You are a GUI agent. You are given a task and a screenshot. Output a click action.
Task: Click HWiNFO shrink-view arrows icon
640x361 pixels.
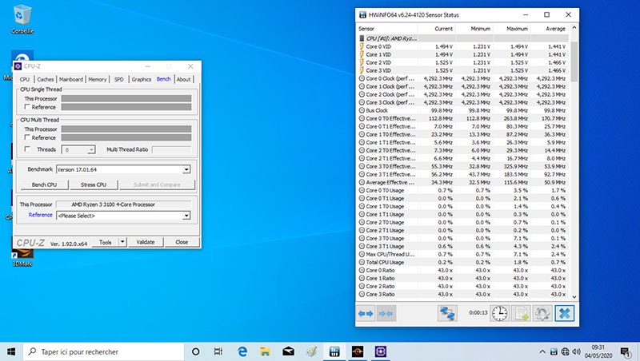click(x=386, y=313)
